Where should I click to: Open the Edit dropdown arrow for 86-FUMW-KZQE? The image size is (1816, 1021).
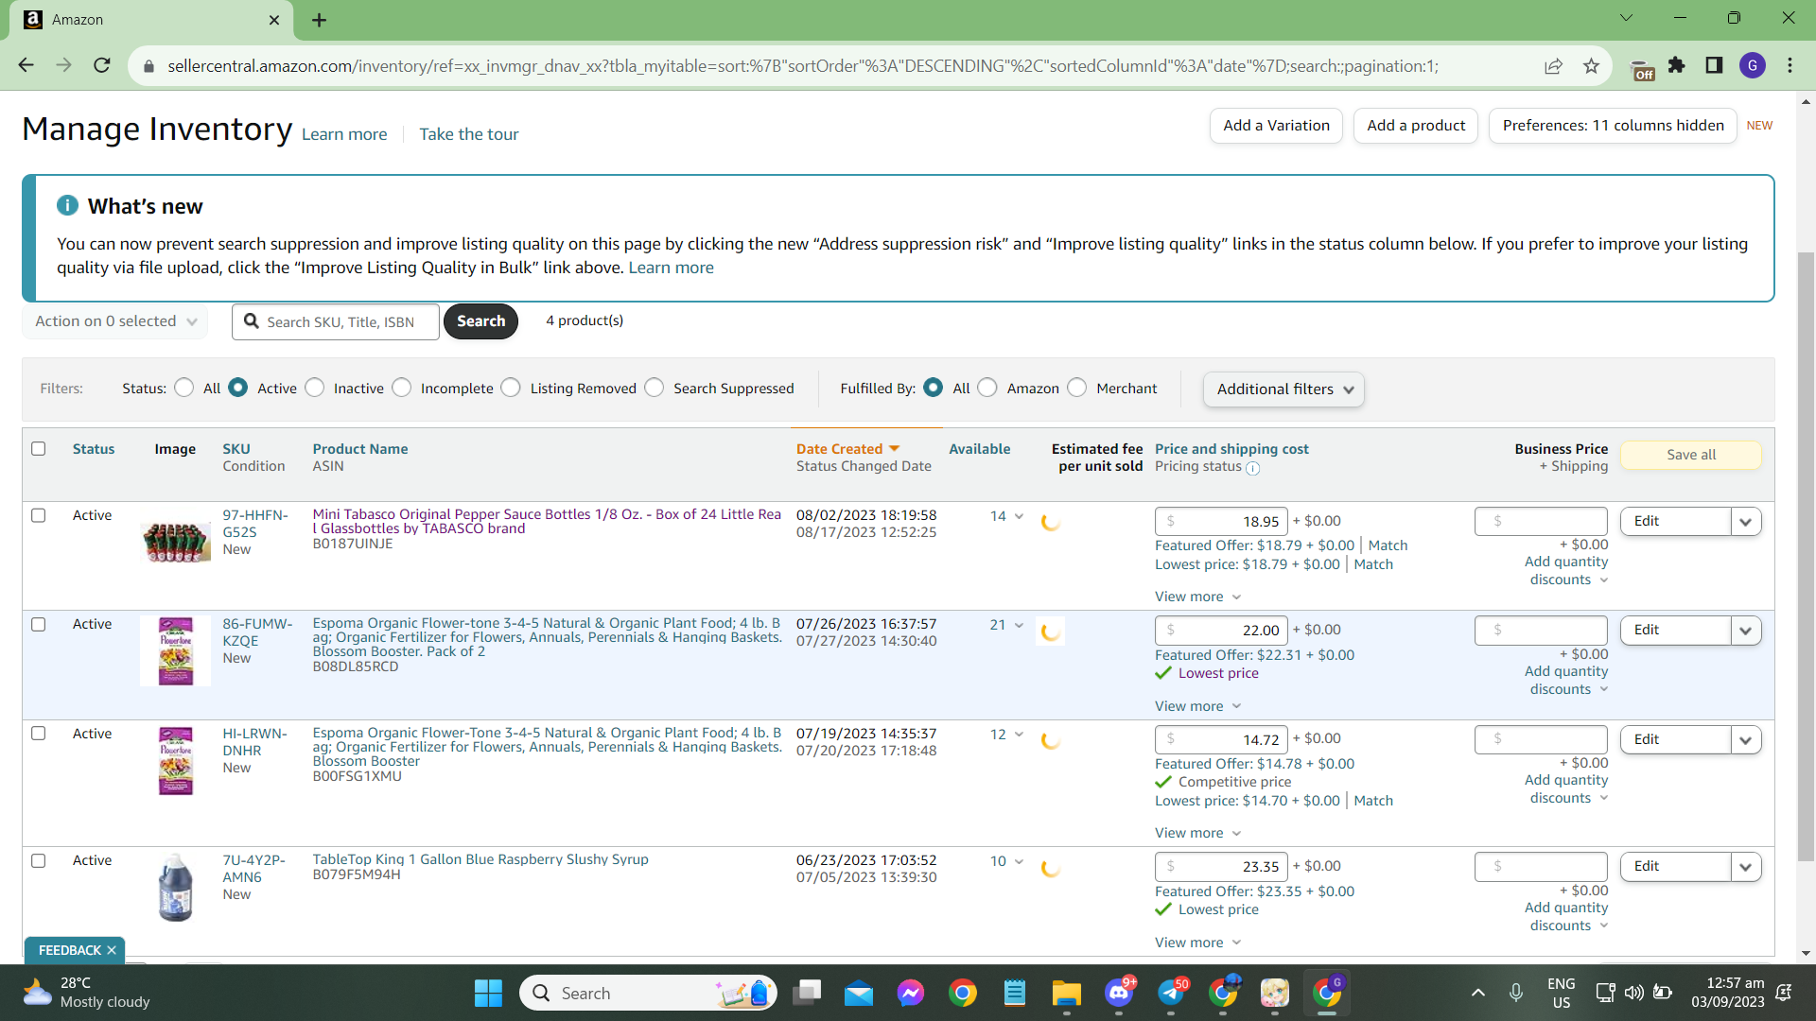tap(1746, 631)
